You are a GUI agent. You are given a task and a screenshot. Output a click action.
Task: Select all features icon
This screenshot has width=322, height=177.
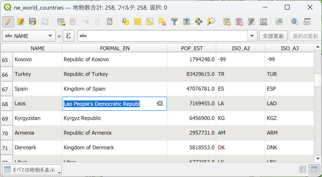coord(137,21)
